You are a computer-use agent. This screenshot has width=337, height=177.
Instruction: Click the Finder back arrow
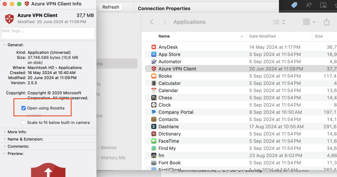[x=151, y=22]
